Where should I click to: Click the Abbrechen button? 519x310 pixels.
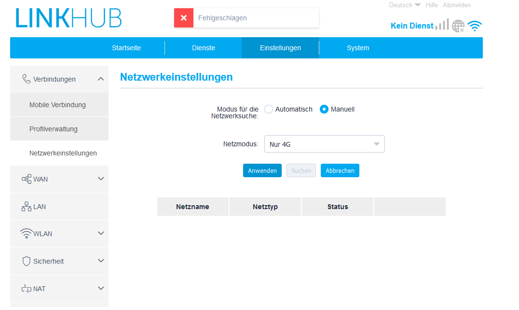tap(340, 170)
